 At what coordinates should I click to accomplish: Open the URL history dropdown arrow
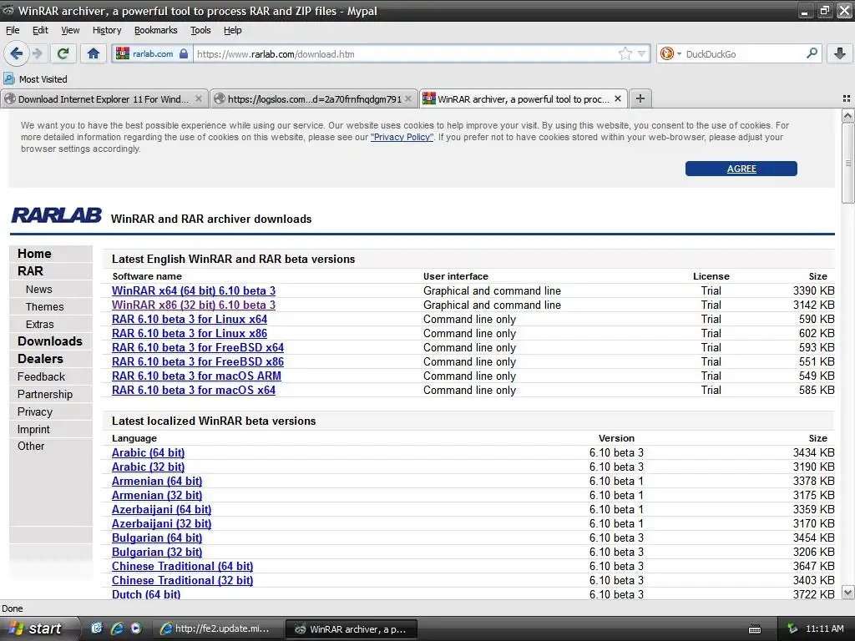coord(642,53)
